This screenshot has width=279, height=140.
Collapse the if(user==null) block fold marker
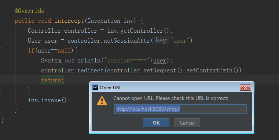point(0,50)
